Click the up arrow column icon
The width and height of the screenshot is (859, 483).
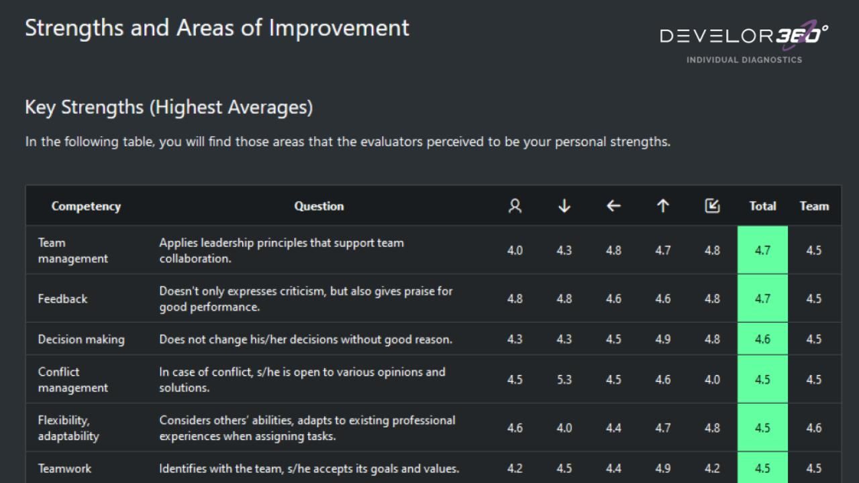pyautogui.click(x=663, y=207)
